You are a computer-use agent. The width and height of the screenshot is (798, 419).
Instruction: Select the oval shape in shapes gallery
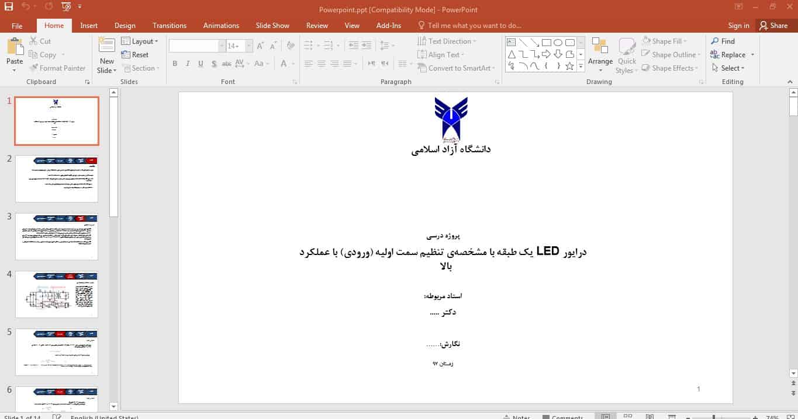coord(558,43)
